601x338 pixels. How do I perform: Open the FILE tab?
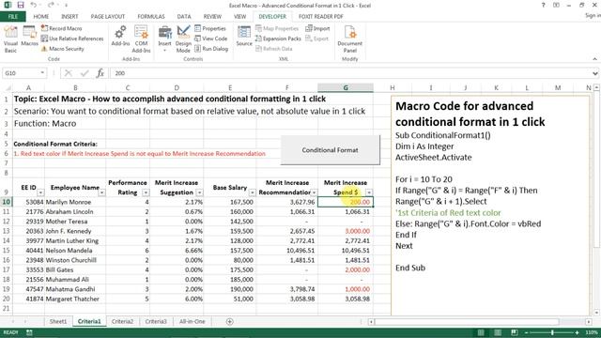[x=12, y=17]
